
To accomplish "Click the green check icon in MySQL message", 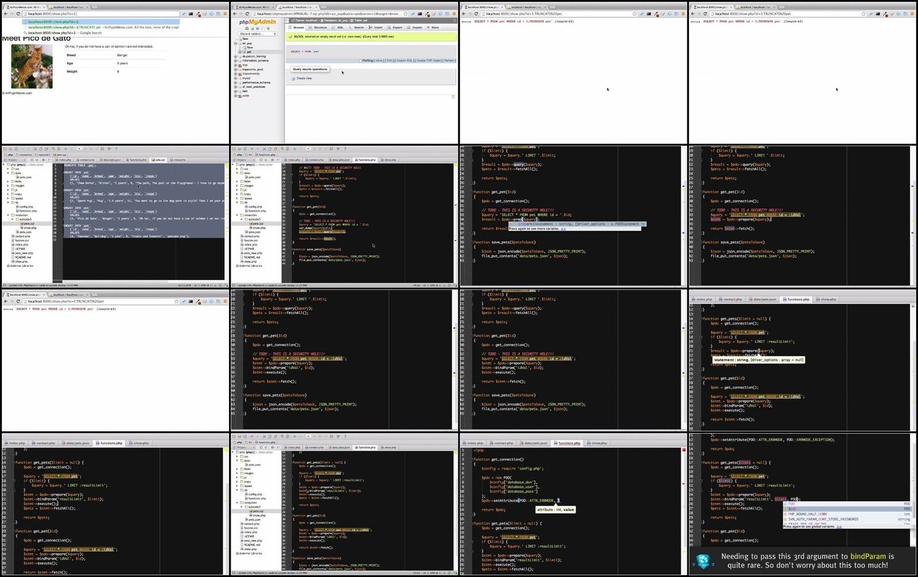I will click(291, 37).
